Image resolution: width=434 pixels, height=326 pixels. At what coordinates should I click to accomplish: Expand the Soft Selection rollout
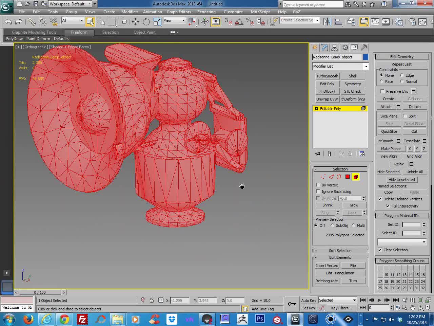[x=340, y=251]
